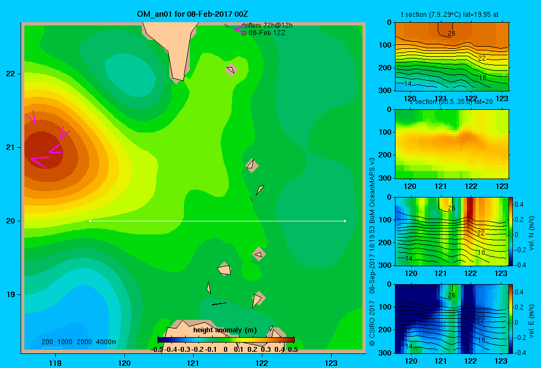The width and height of the screenshot is (541, 368).
Task: Click the '14' contour label in temperature section
Action: (x=408, y=83)
